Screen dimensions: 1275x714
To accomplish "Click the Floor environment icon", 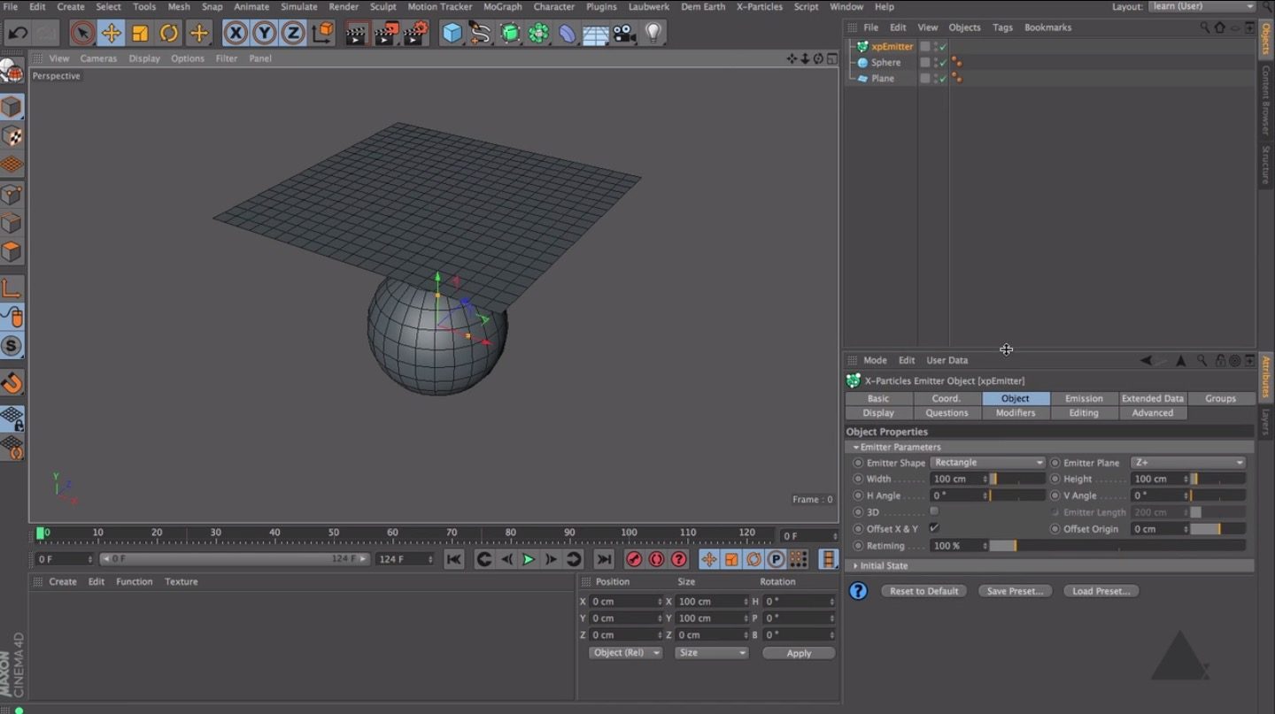I will (x=596, y=34).
